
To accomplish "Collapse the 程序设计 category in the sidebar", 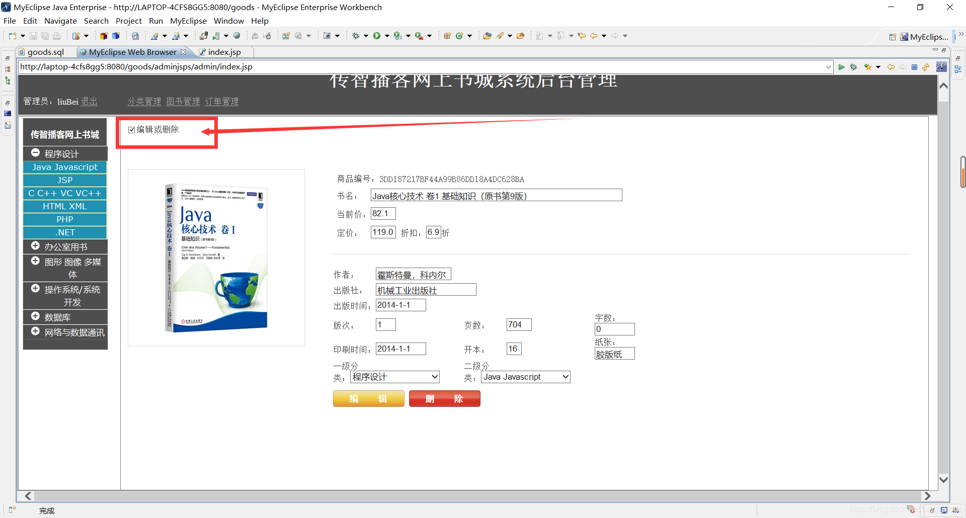I will [x=35, y=152].
